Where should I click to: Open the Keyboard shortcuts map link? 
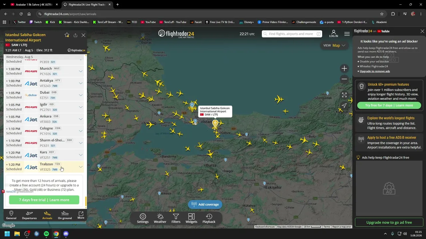(265, 227)
